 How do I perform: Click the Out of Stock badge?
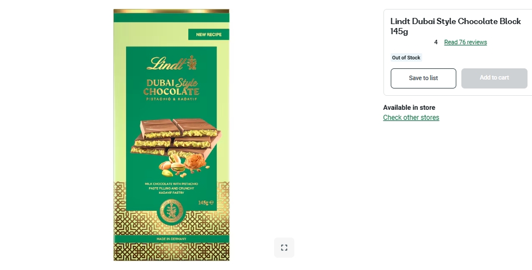point(406,58)
